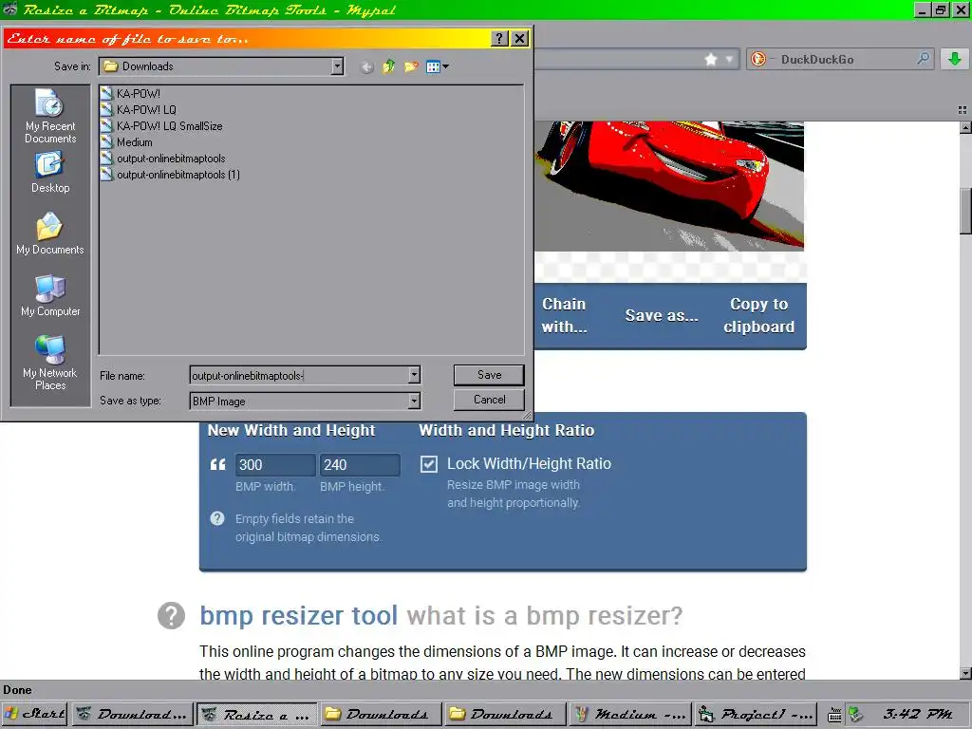
Task: Click Save as... on the web page
Action: coord(662,315)
